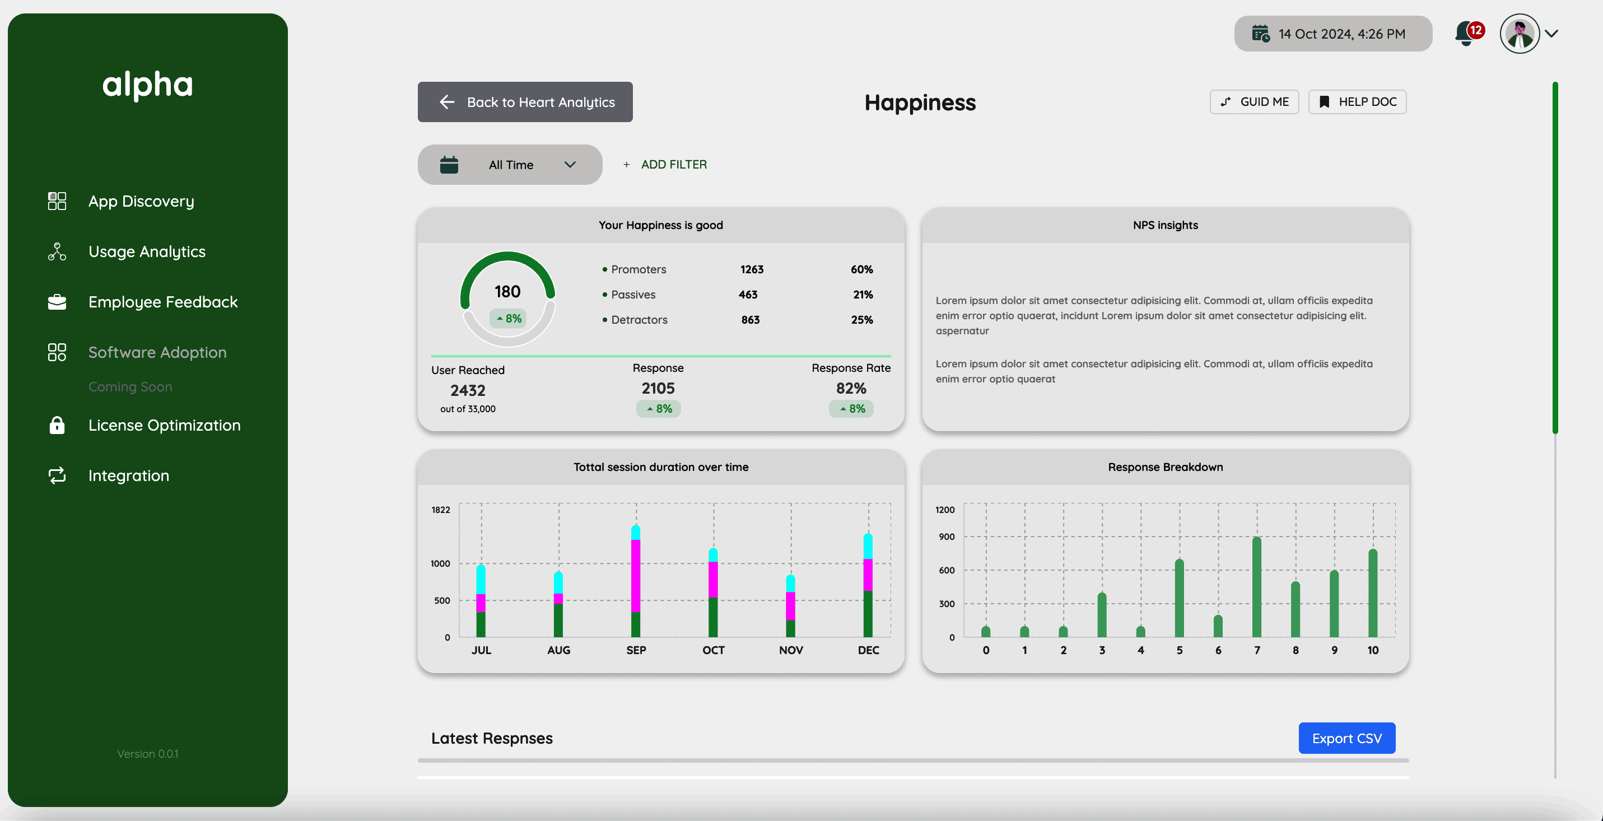
Task: Open the notifications bell
Action: point(1465,34)
